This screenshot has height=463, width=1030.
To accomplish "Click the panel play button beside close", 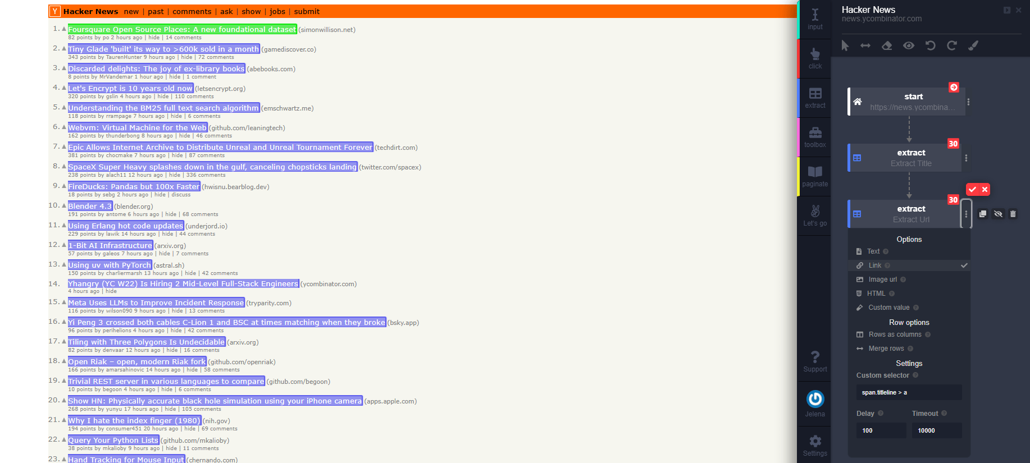I will 1007,10.
